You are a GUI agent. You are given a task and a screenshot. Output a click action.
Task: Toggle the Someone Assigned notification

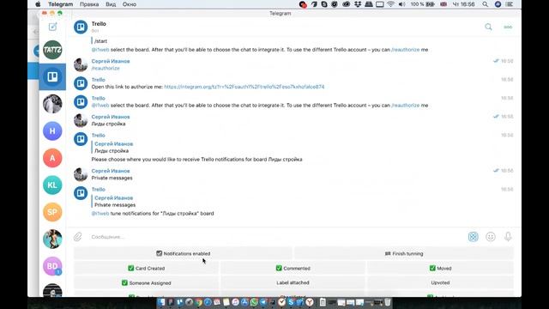click(146, 282)
